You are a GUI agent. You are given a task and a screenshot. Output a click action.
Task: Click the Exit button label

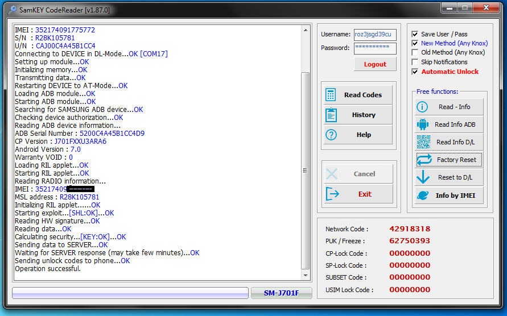pyautogui.click(x=365, y=194)
